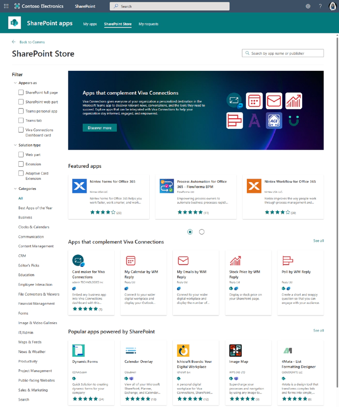Click the ACE card icon in the banner
The image size is (339, 407).
click(x=274, y=121)
